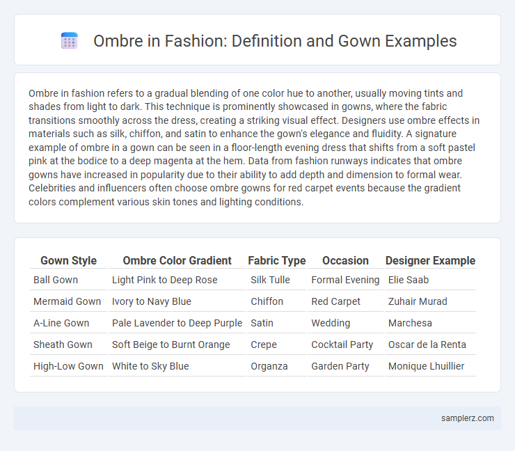Screen dimensions: 515x451
Task: Click the 'Oscar de la Renta' designer cell
Action: click(x=430, y=345)
